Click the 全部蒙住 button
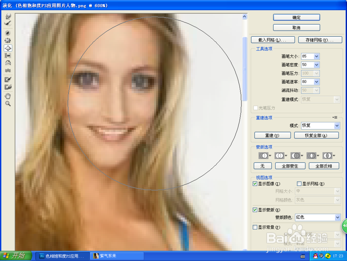Screen dimensions: 347x261 290,166
